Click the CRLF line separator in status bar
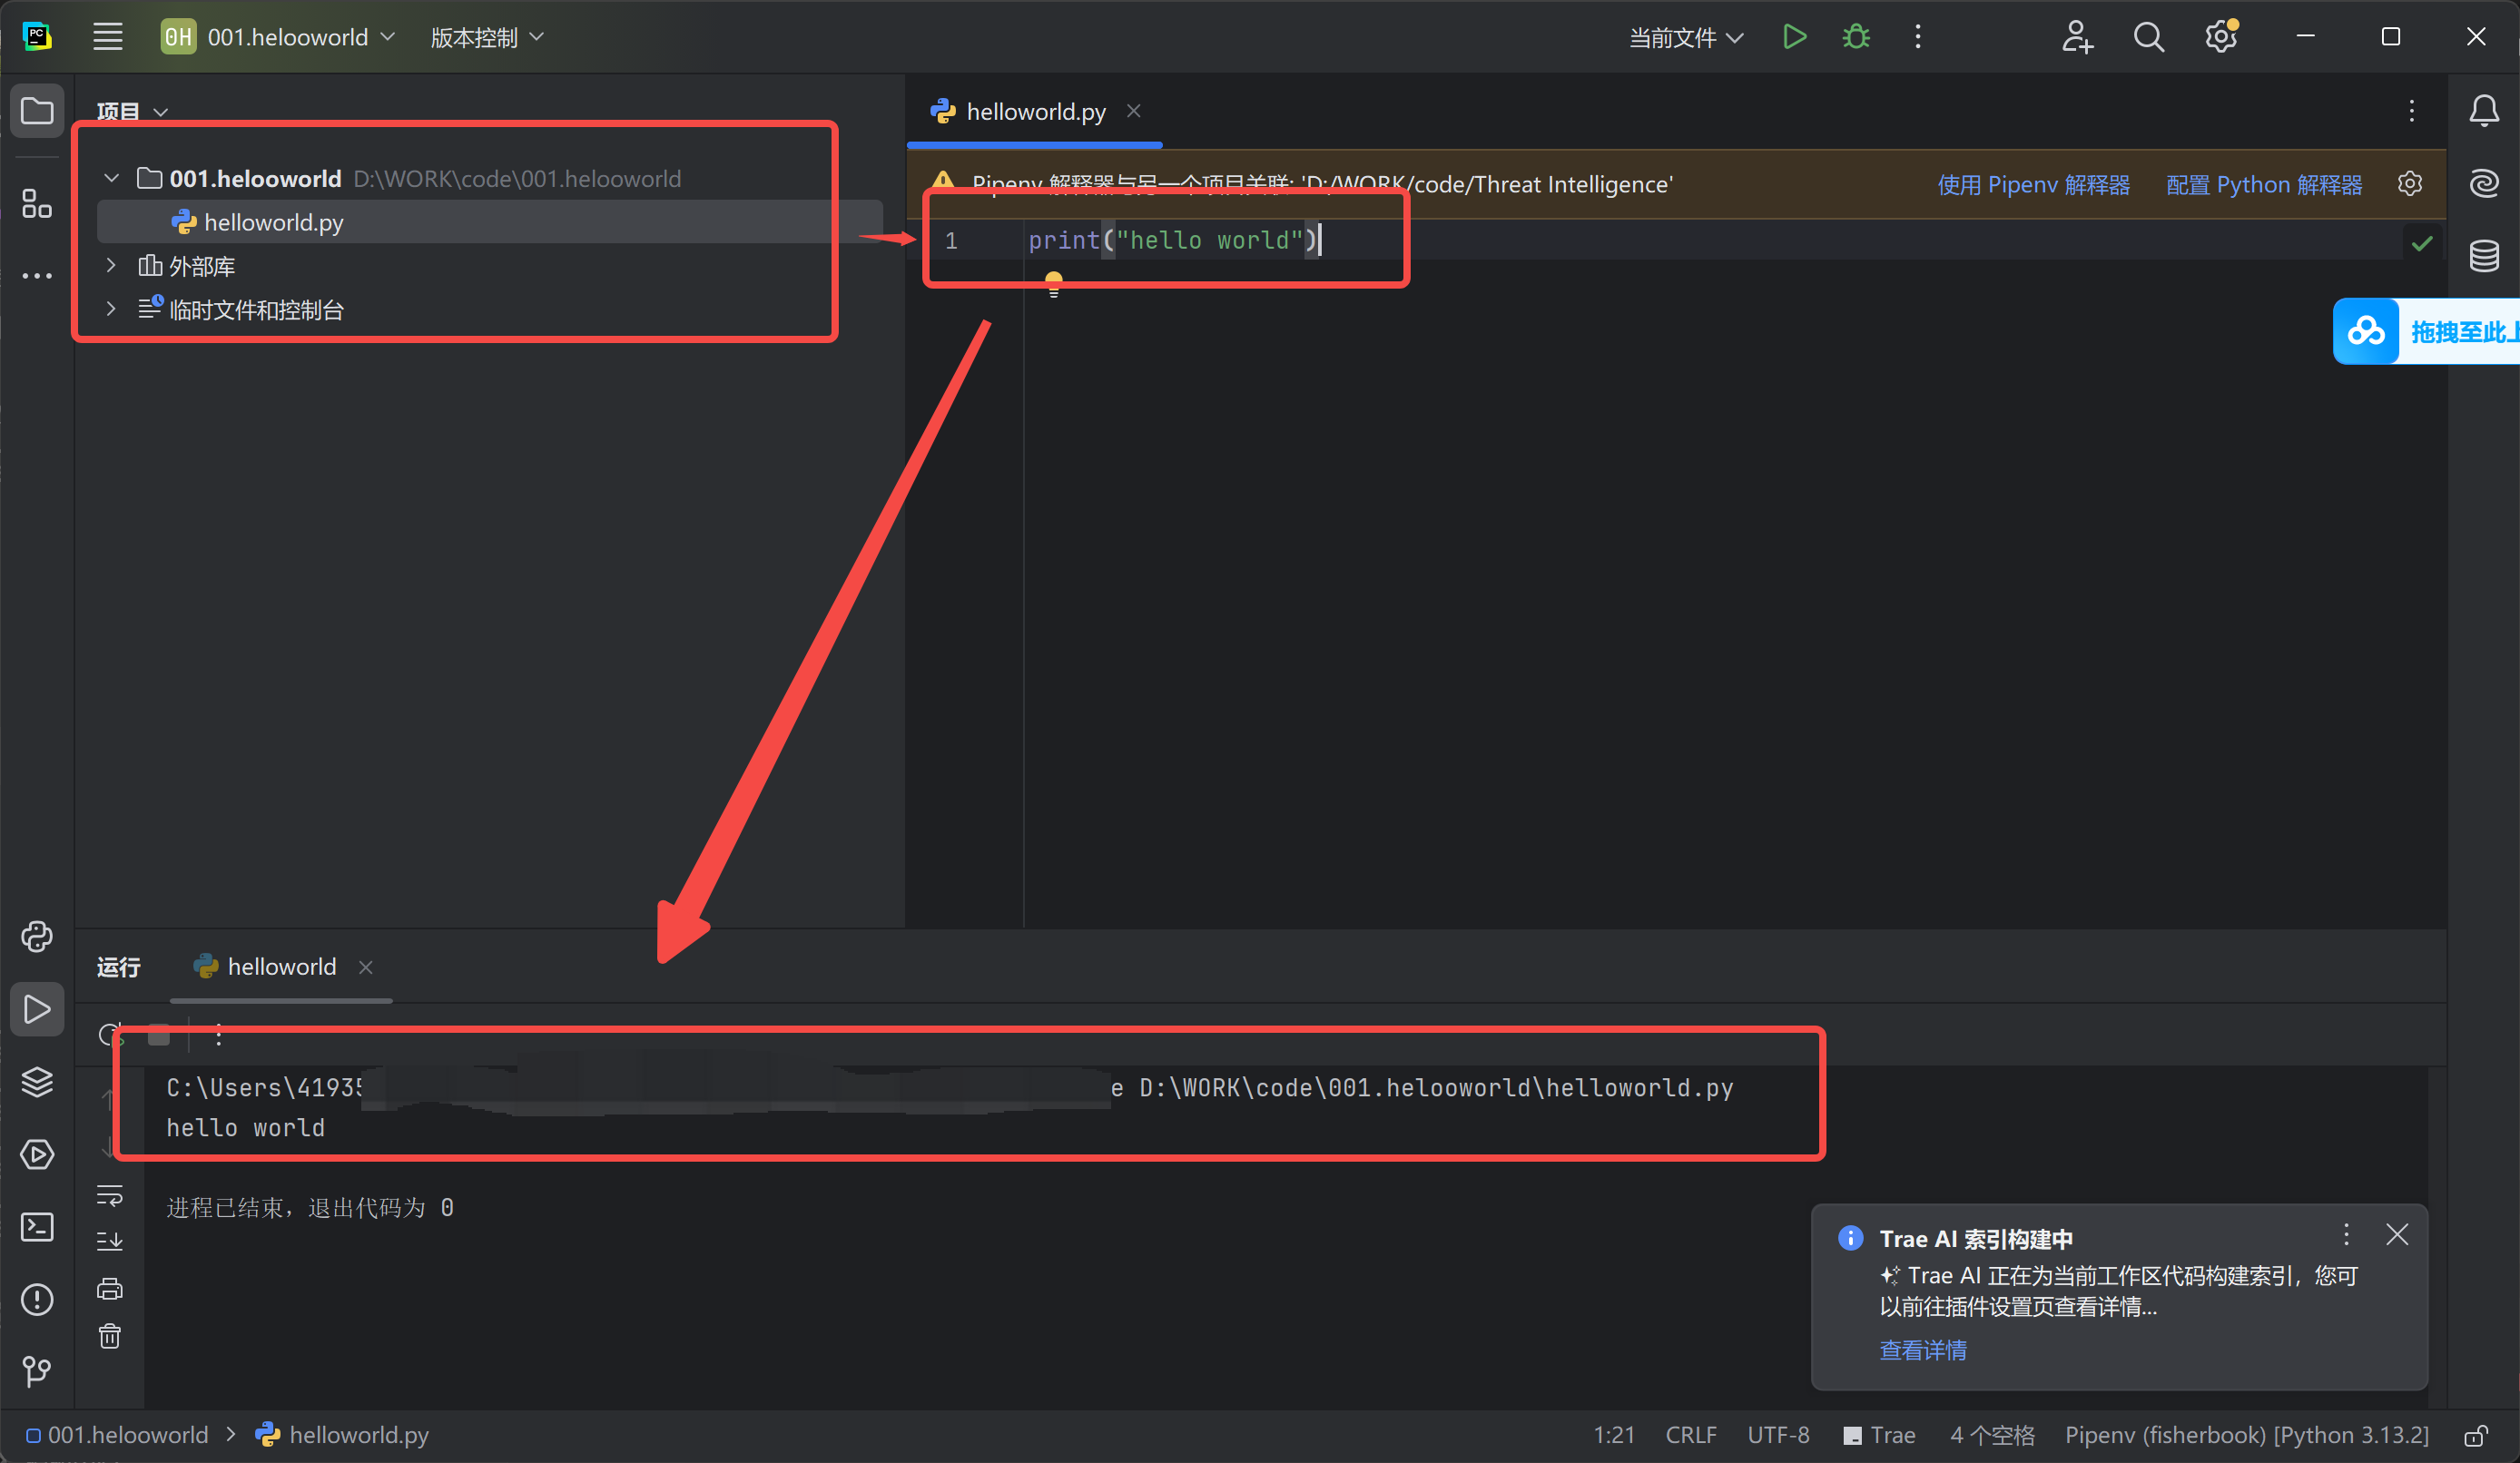Image resolution: width=2520 pixels, height=1463 pixels. pyautogui.click(x=1690, y=1435)
